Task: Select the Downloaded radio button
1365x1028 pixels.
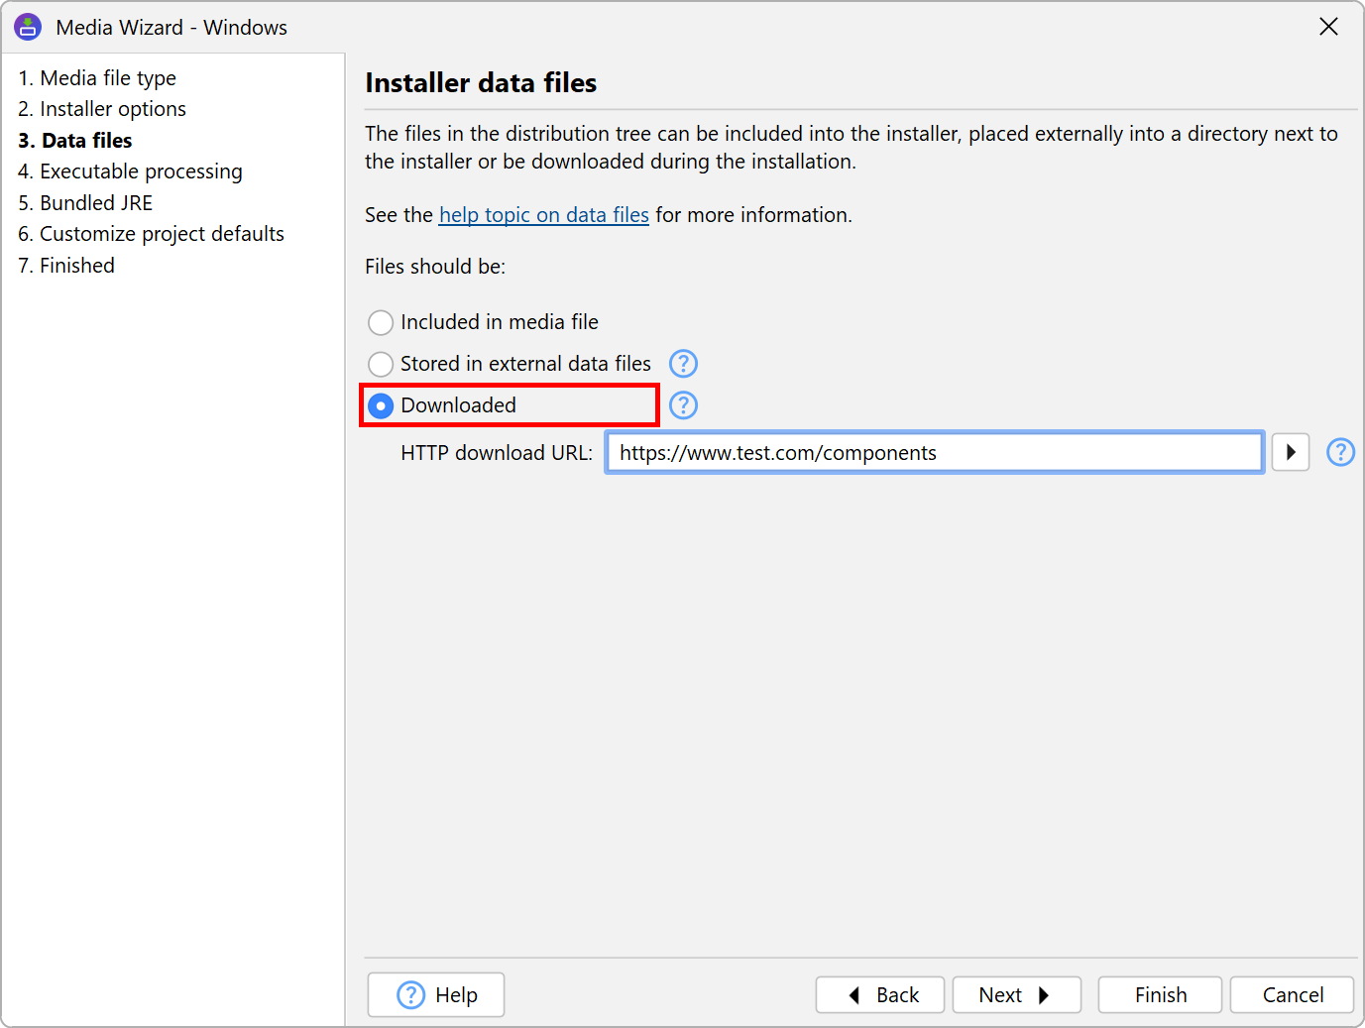Action: 381,406
